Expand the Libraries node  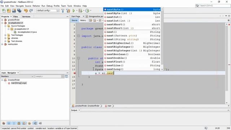tap(5, 38)
